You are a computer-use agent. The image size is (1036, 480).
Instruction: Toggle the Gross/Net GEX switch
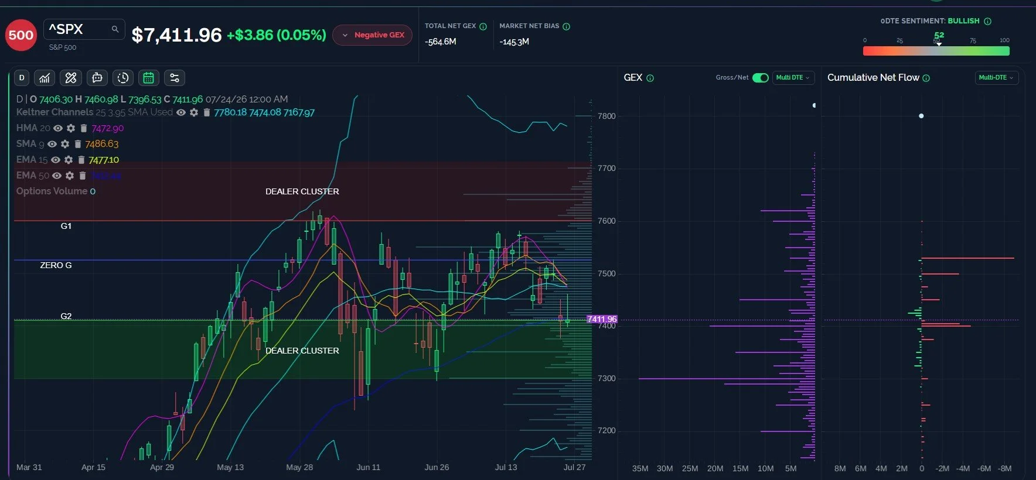tap(761, 78)
